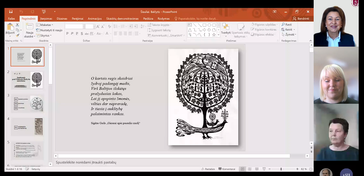Collapse the ribbon with chevron arrow
The height and width of the screenshot is (176, 364).
click(311, 41)
